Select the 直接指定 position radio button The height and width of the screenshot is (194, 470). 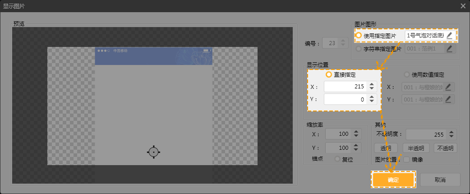coord(328,75)
